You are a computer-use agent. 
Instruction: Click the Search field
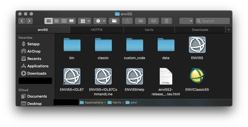(214, 21)
